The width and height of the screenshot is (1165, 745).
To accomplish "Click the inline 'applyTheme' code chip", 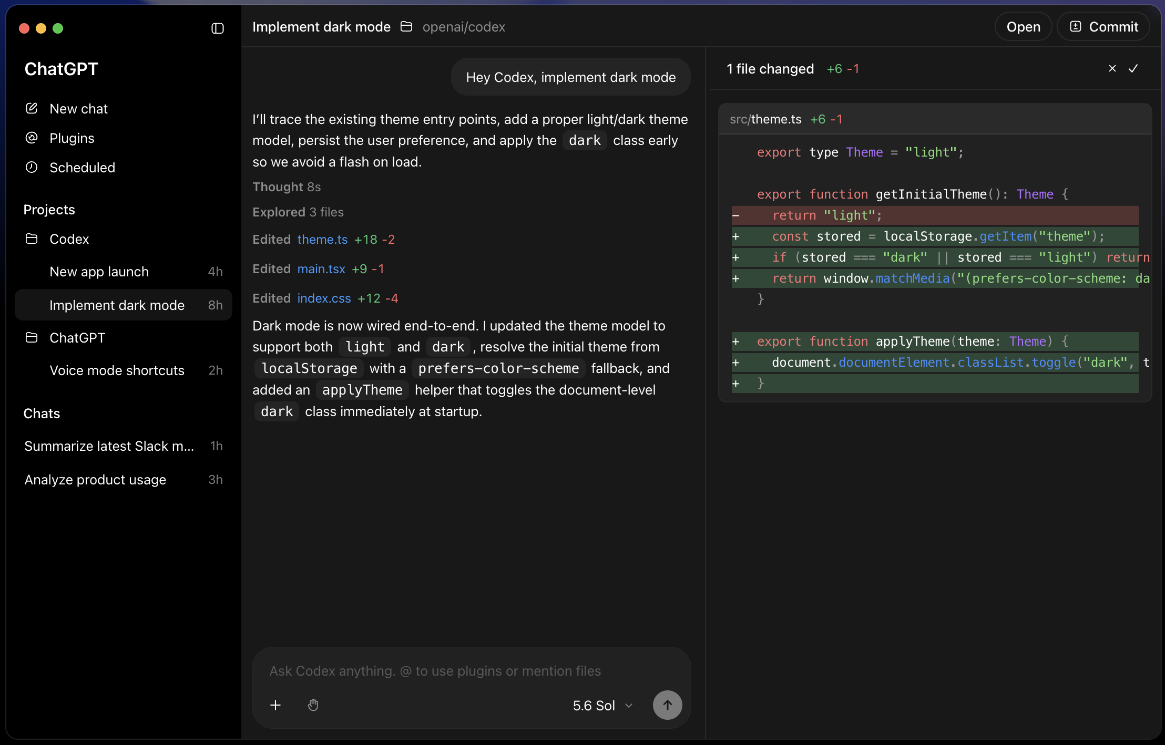I will (362, 390).
